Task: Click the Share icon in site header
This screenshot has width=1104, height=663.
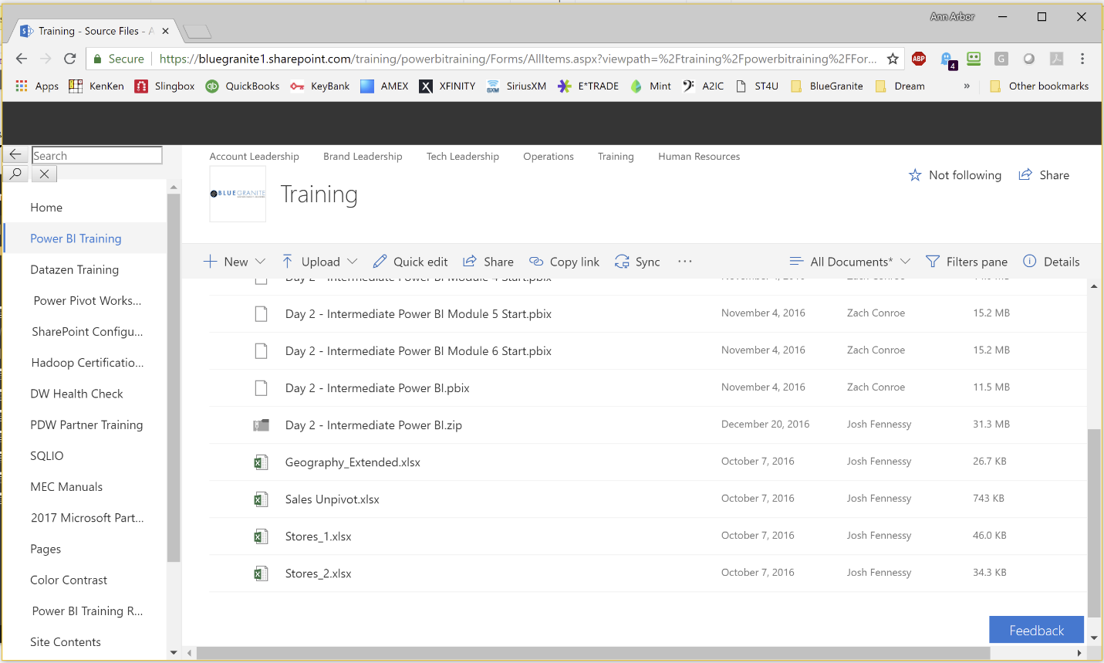Action: [1025, 175]
